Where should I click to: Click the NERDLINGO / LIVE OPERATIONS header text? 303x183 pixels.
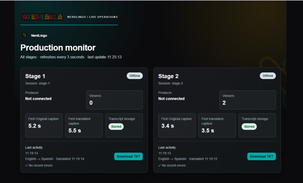point(92,17)
